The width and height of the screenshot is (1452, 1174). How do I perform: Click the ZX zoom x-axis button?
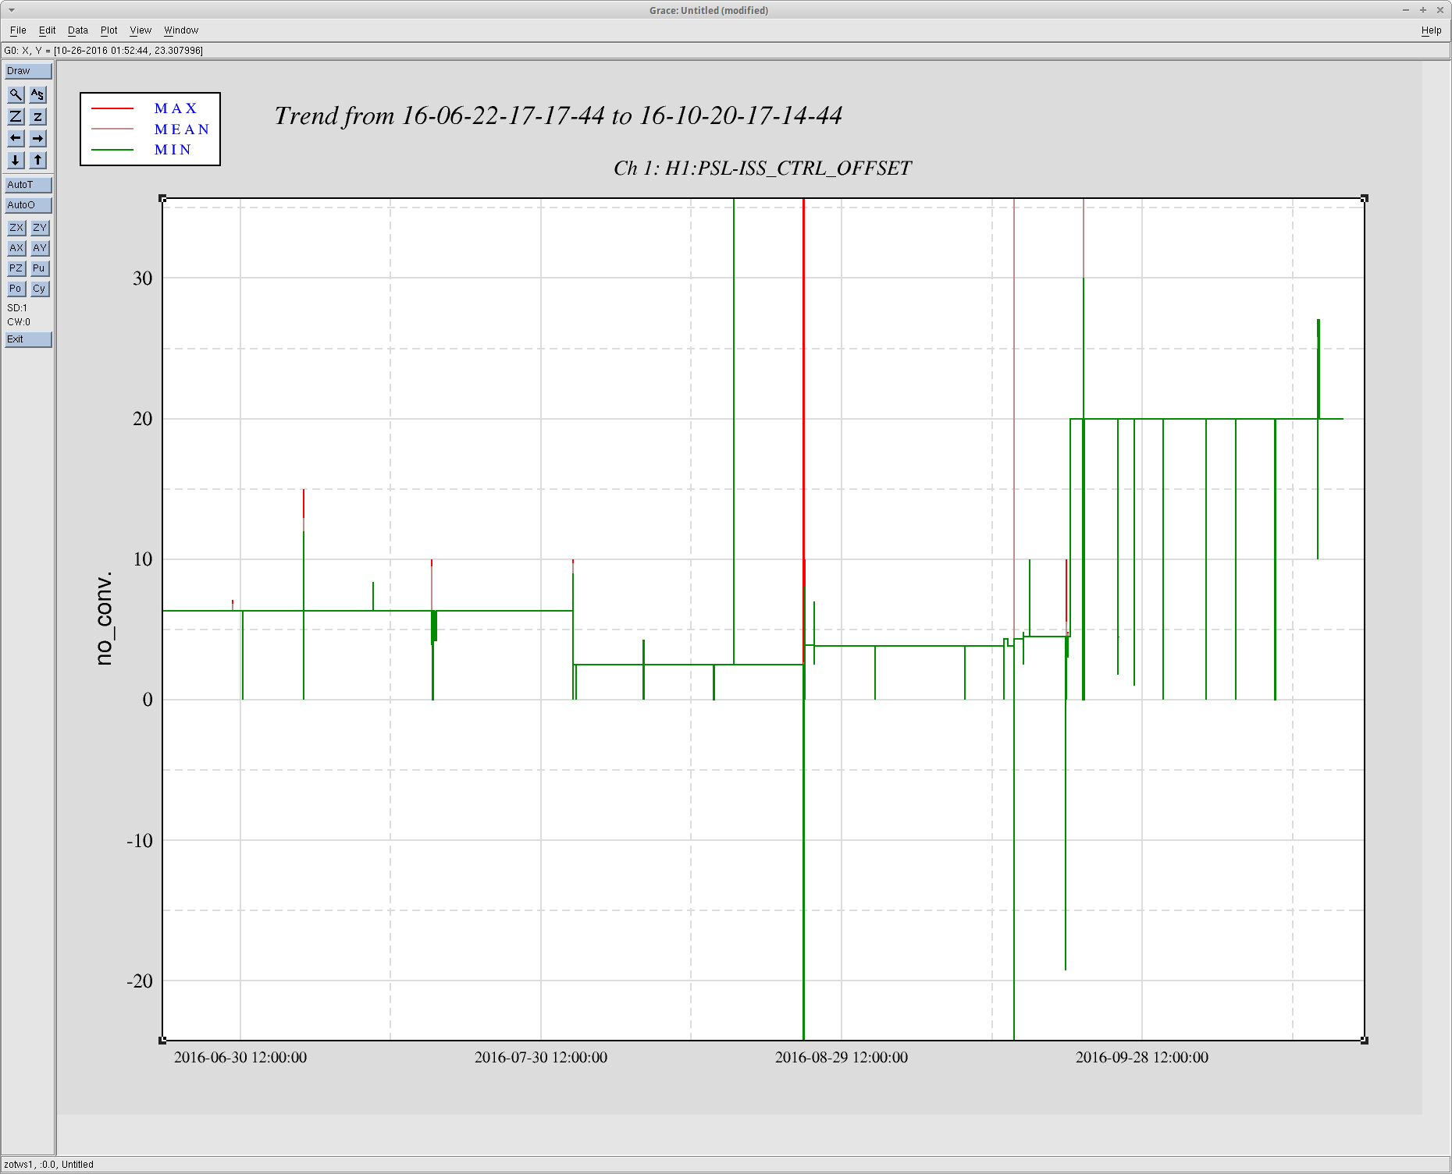(16, 228)
